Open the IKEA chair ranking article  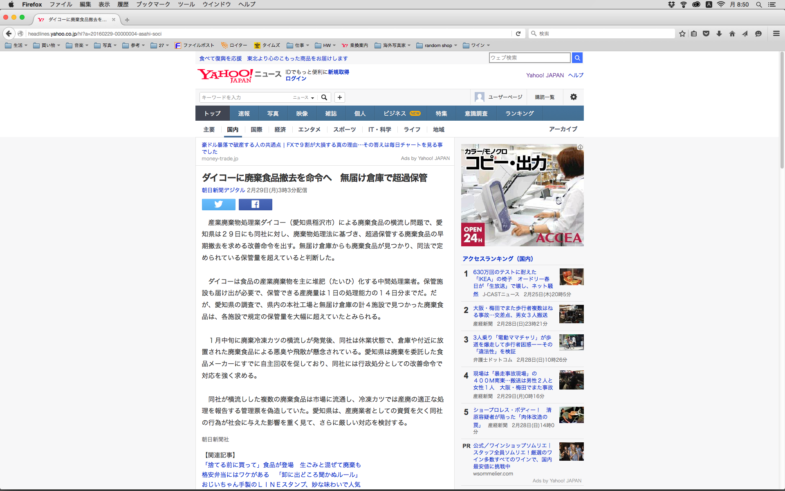pyautogui.click(x=511, y=279)
